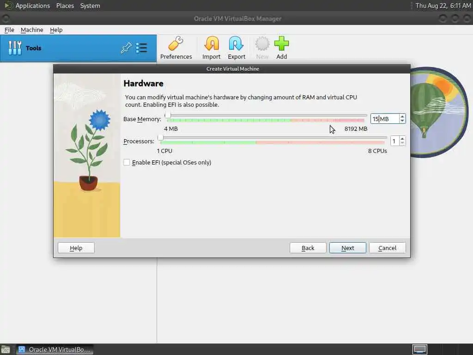Open the Applications menu
Viewport: 473px width, 355px height.
(x=33, y=6)
